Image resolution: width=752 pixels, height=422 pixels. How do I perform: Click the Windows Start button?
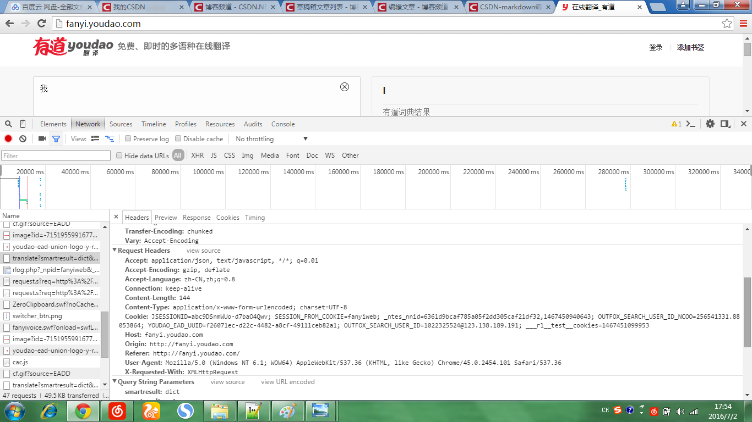click(14, 410)
